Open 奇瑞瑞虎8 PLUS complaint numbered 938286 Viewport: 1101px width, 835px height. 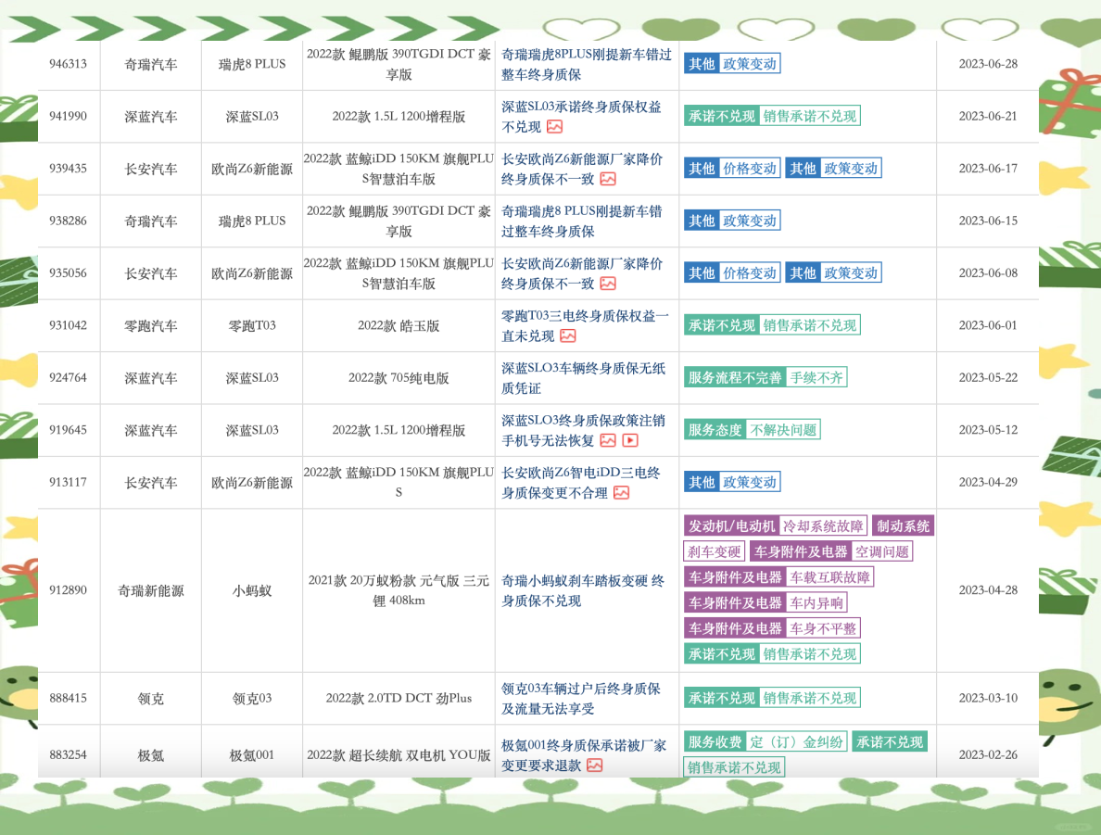click(x=581, y=221)
